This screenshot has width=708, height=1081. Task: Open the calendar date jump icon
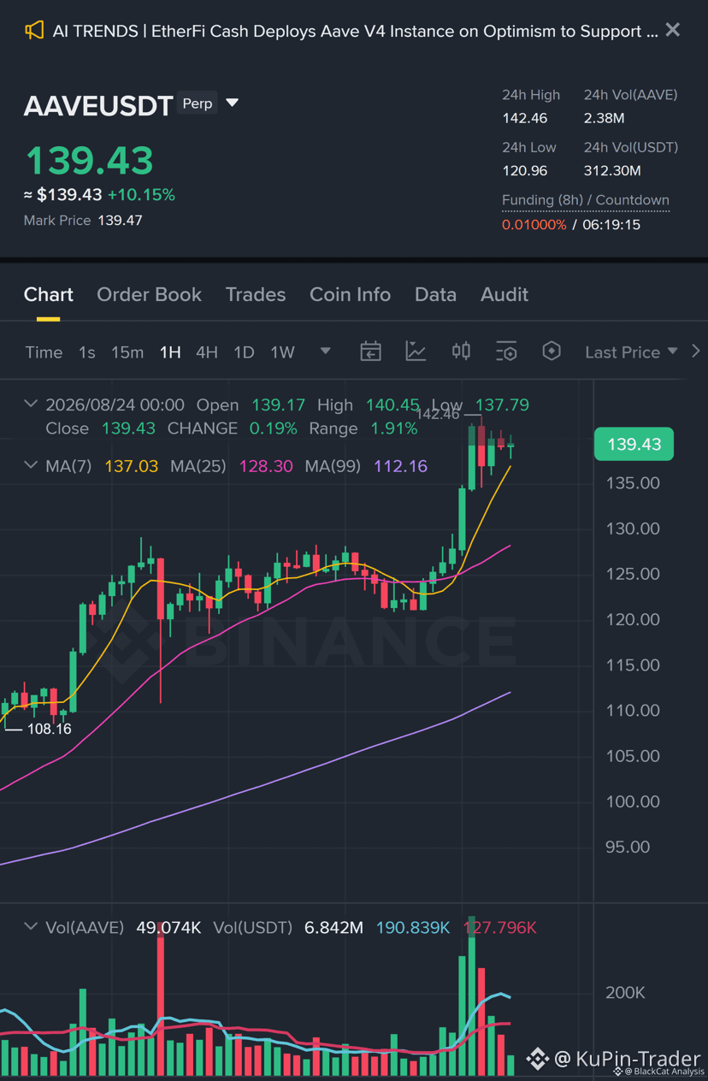pos(370,351)
